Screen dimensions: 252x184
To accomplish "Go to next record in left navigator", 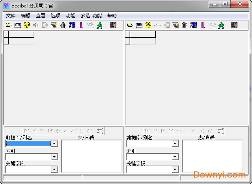I will click(x=43, y=131).
